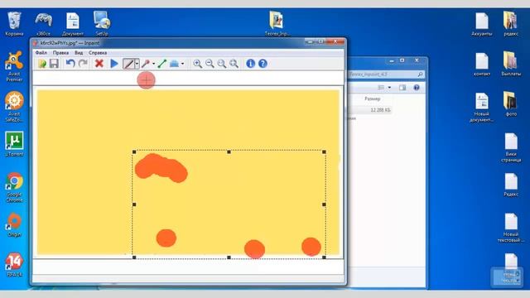
Task: Open the фото desktop folder
Action: pos(511,103)
